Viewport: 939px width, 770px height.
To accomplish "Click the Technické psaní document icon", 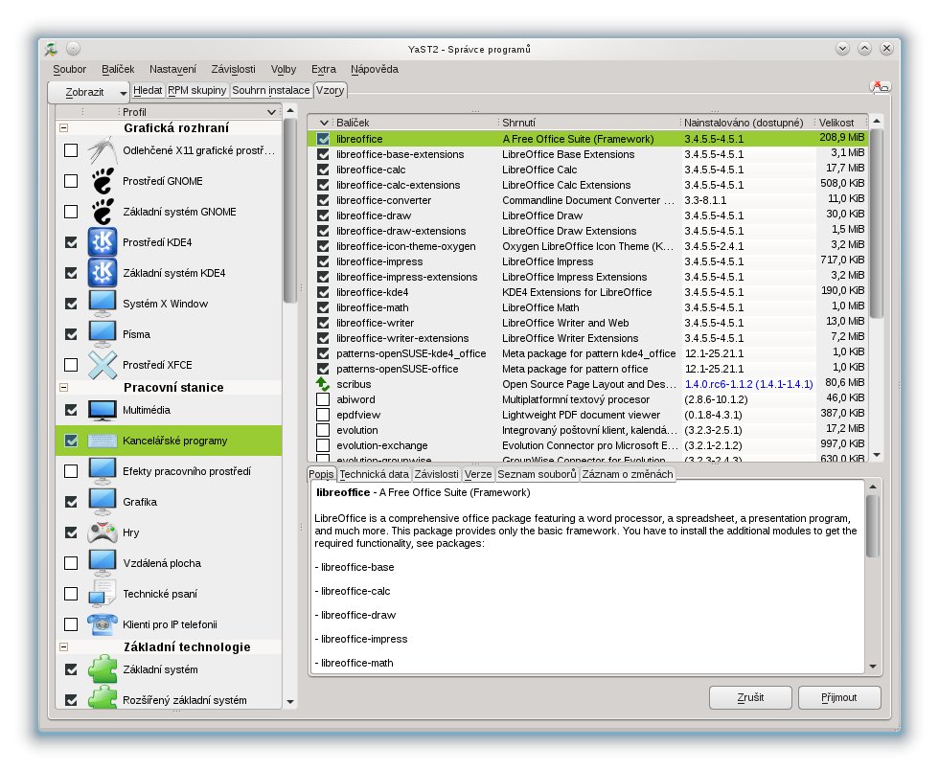I will click(103, 594).
